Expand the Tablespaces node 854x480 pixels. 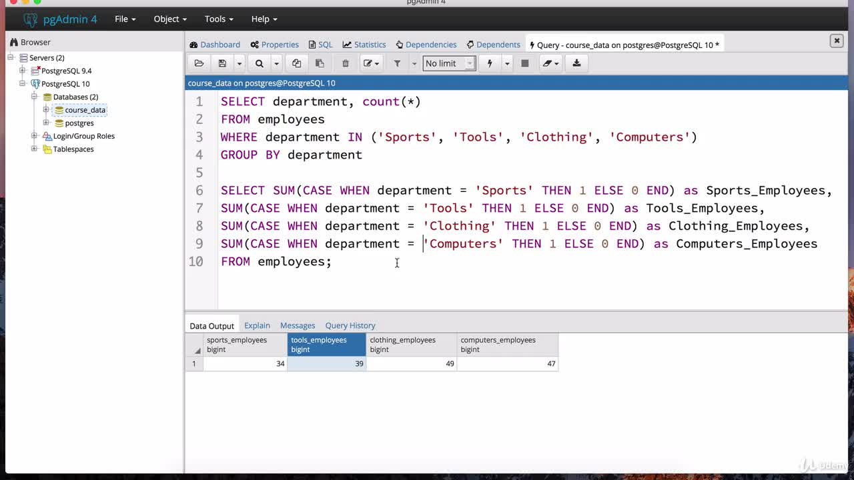coord(34,149)
